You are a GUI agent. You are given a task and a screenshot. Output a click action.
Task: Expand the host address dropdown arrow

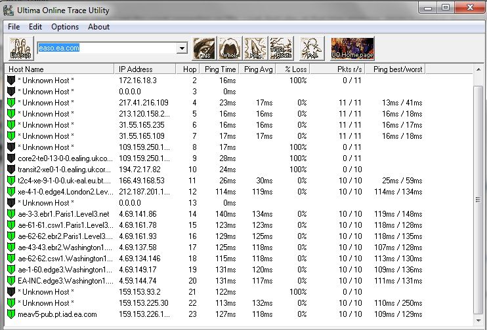(182, 48)
